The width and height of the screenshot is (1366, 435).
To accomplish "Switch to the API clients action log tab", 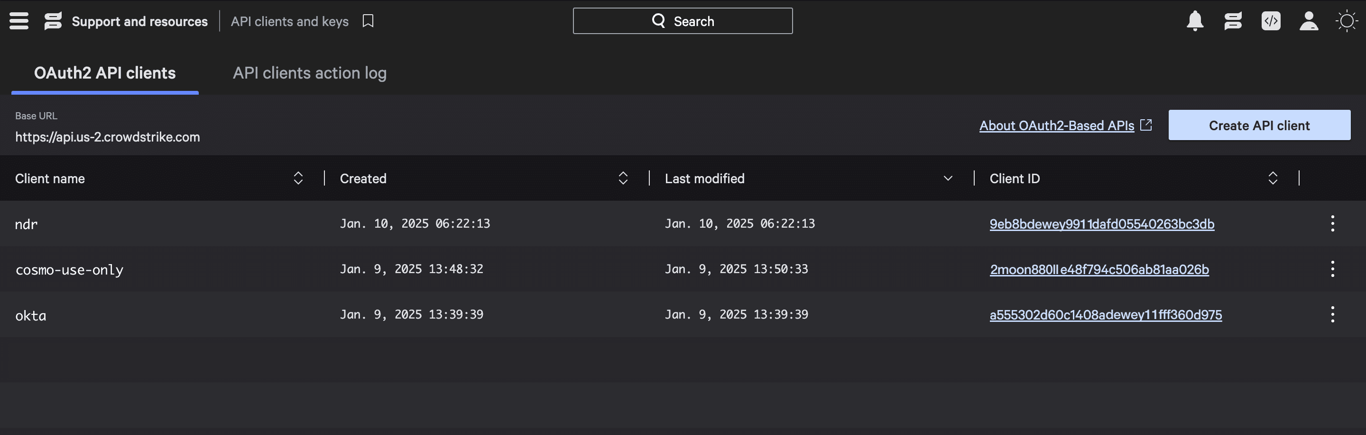I will pyautogui.click(x=309, y=73).
